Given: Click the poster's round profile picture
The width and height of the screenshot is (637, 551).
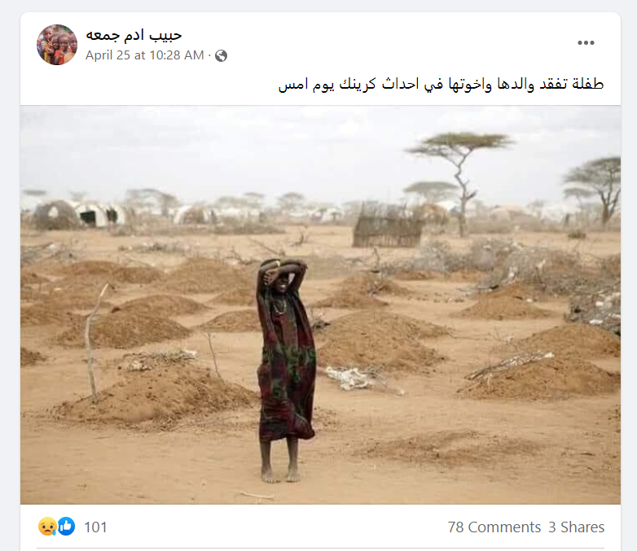Looking at the screenshot, I should click(57, 45).
